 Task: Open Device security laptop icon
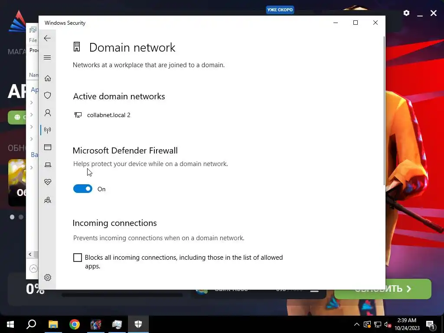tap(48, 165)
